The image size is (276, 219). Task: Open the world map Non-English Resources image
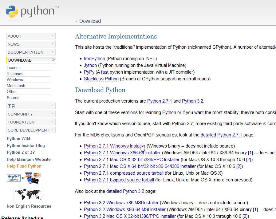(28, 194)
